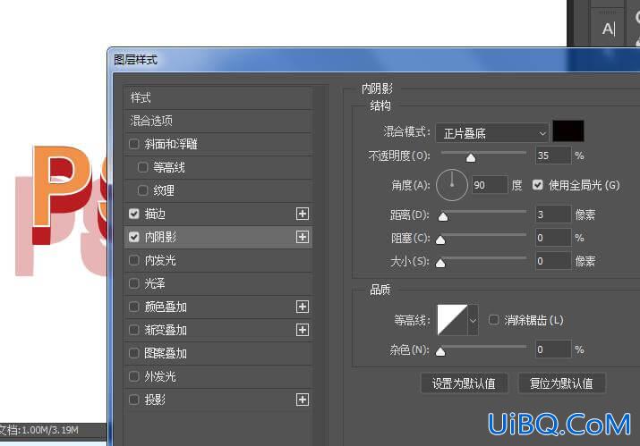
Task: Enable the 投影 drop shadow checkbox
Action: [134, 400]
